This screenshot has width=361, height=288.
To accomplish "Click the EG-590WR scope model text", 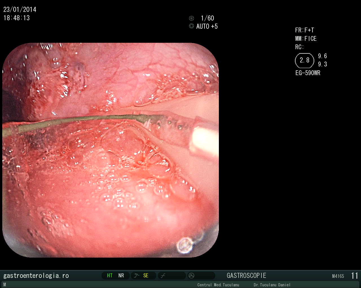I will click(x=308, y=73).
